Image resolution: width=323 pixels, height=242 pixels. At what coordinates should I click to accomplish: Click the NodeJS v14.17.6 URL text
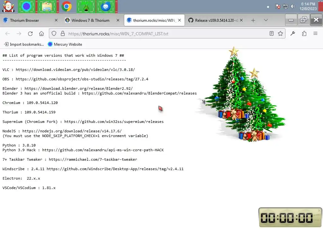click(72, 131)
